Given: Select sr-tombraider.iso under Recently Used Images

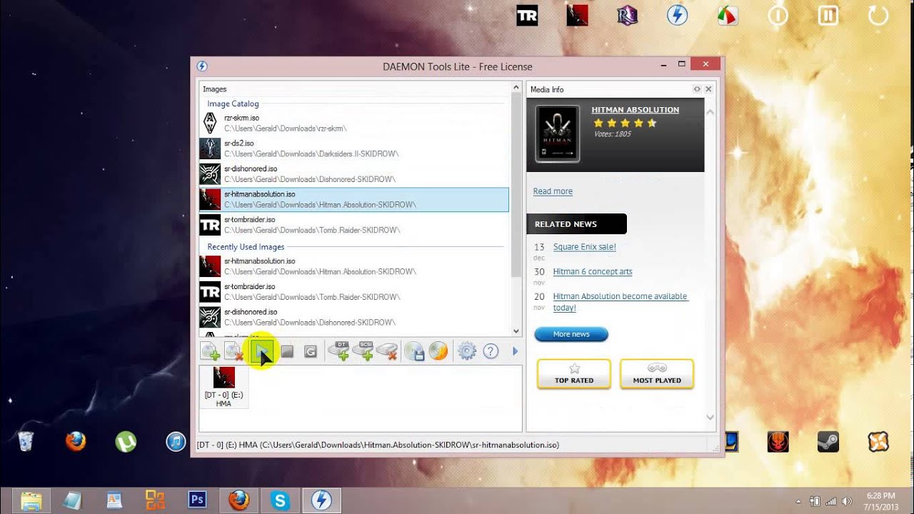Looking at the screenshot, I should [354, 291].
